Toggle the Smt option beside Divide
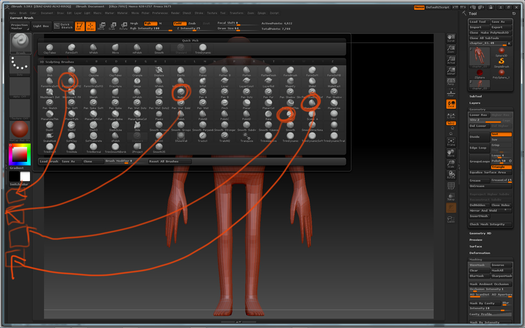525x328 pixels. (x=501, y=134)
